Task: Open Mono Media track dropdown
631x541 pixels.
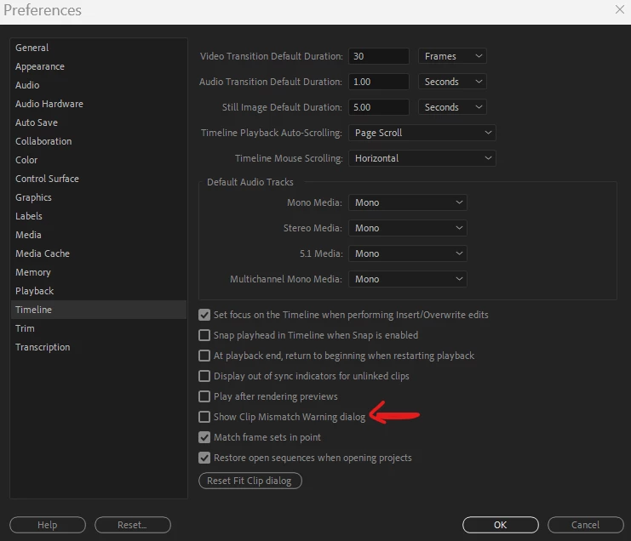Action: point(408,202)
